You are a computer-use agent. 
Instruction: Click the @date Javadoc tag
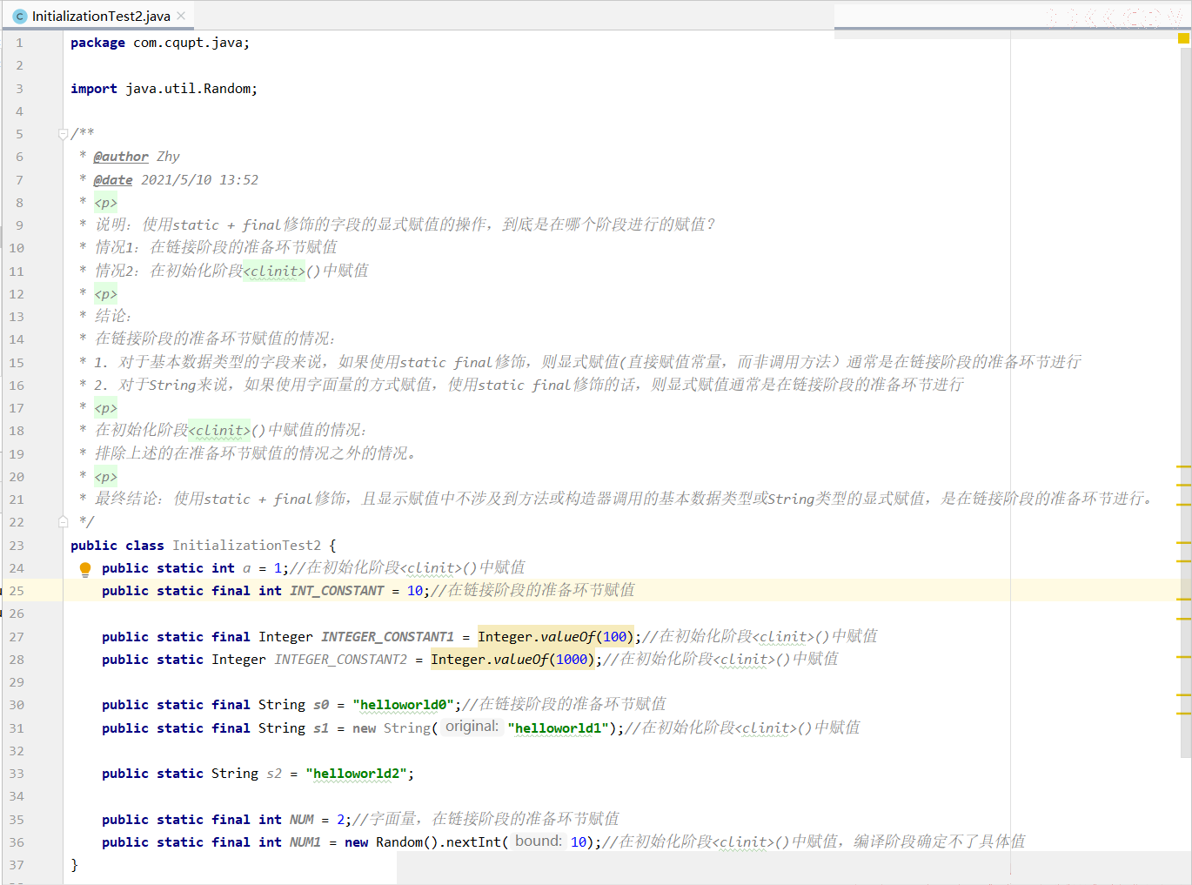coord(113,180)
